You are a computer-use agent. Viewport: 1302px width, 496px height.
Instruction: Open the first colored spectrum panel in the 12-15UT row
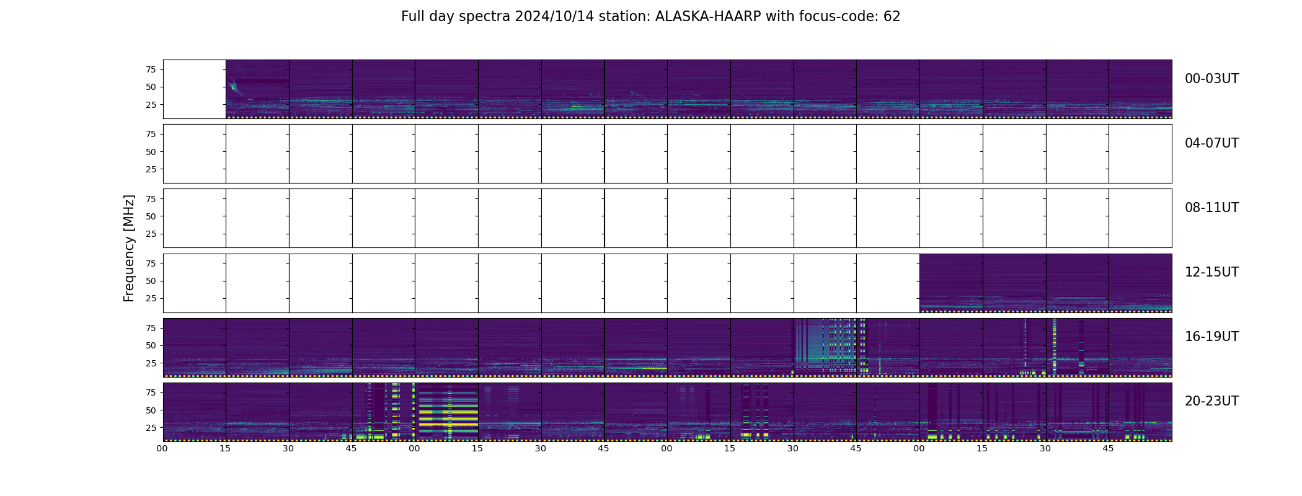point(951,283)
